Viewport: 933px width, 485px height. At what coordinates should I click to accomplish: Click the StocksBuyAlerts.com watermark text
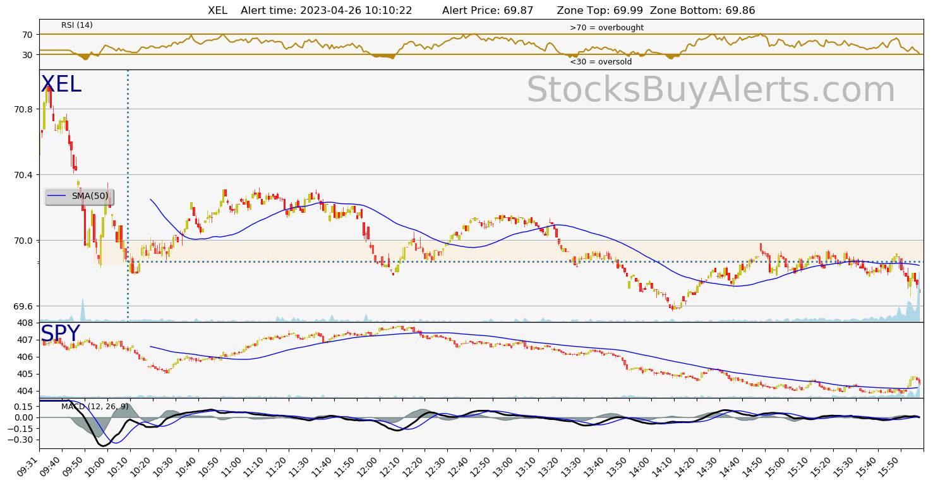(711, 90)
